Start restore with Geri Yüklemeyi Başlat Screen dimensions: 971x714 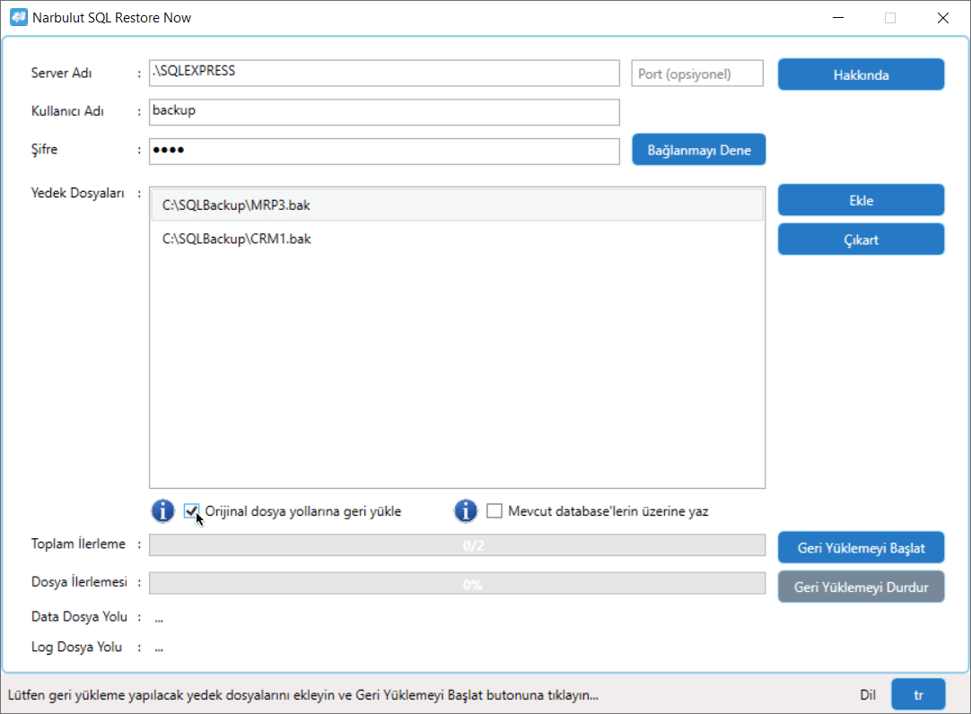tap(861, 547)
